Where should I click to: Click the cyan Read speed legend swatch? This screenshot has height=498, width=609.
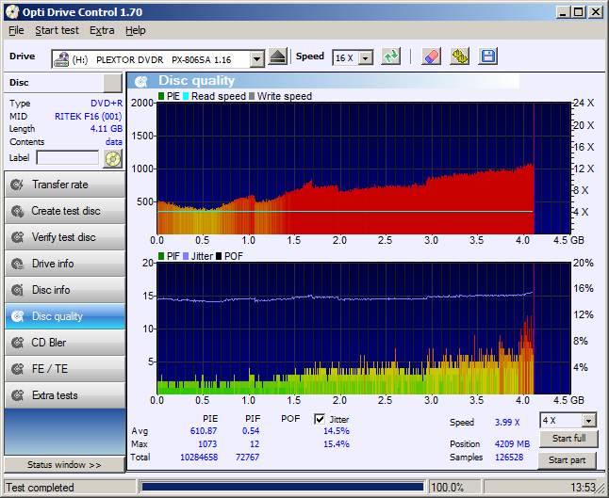pos(186,97)
